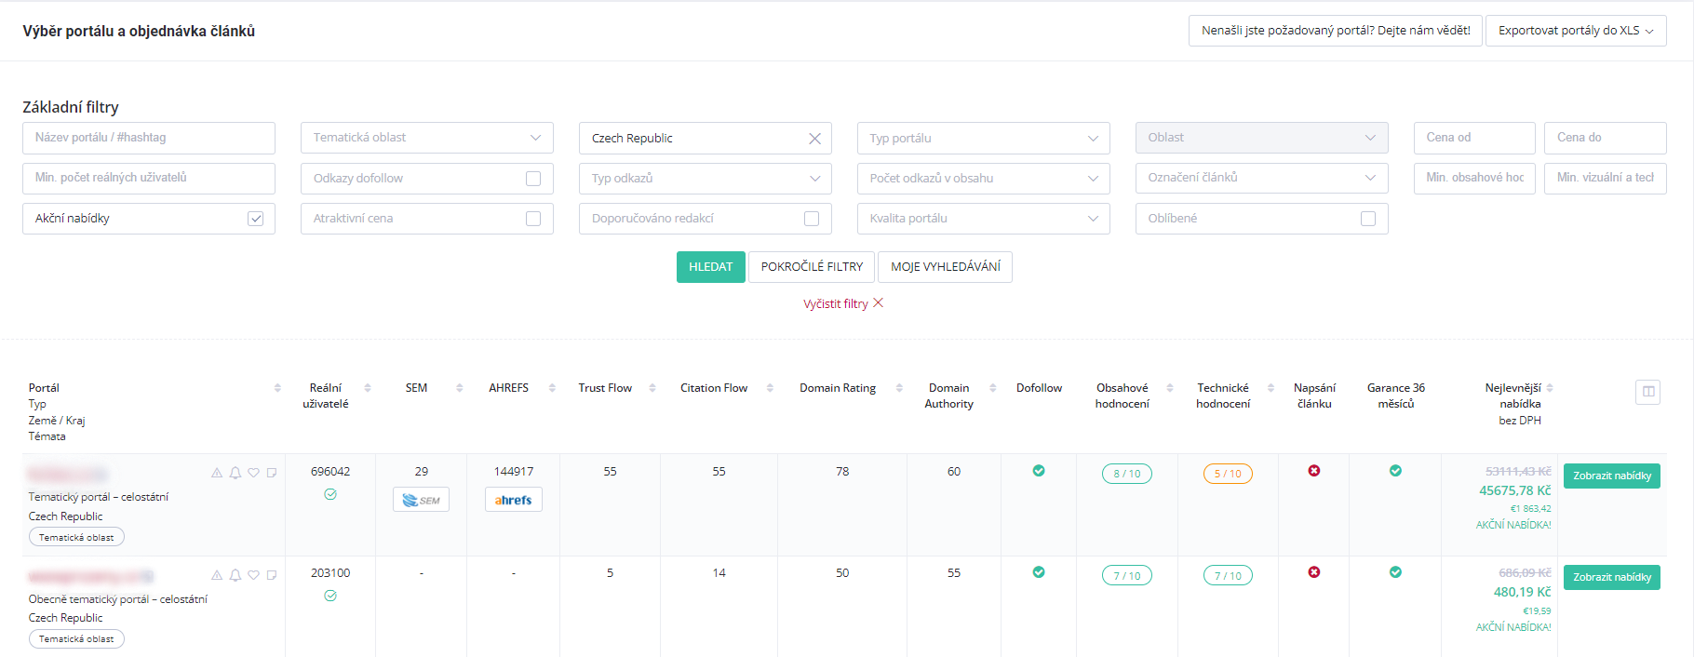Enable the Odkazy dofollow checkbox
Image resolution: width=1694 pixels, height=657 pixels.
(x=533, y=179)
